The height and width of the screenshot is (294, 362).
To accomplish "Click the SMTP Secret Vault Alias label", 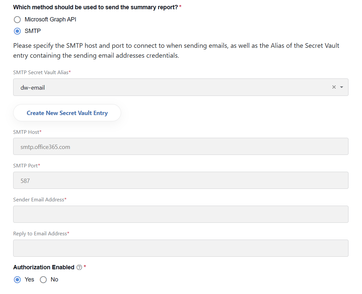I will coord(41,72).
